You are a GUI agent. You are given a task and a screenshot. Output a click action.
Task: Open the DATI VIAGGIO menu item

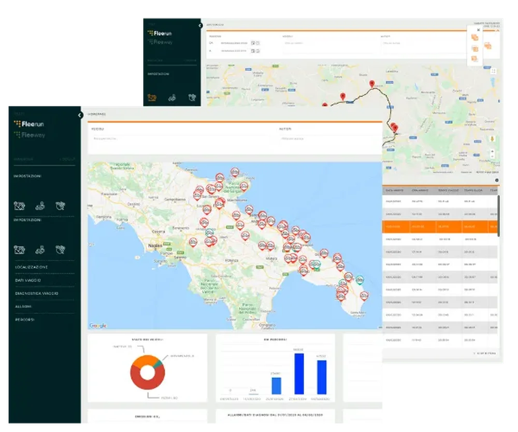[28, 281]
